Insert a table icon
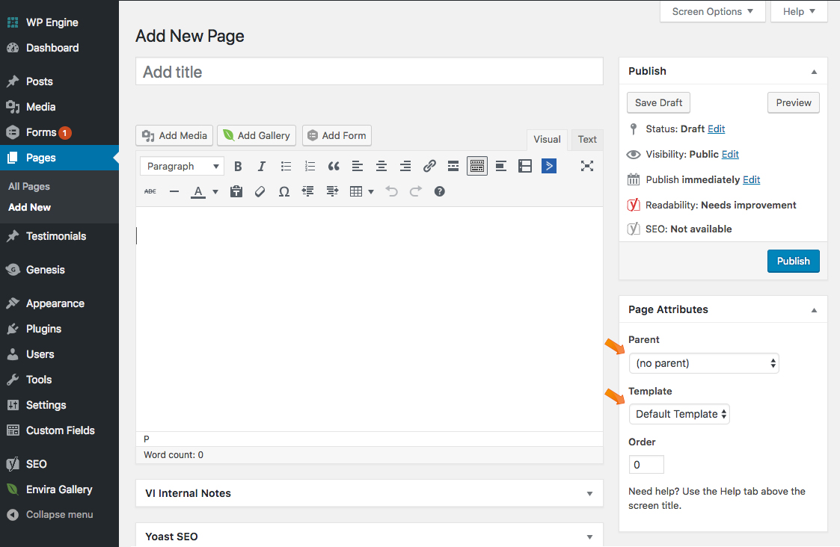Screen dimensions: 840x547 pyautogui.click(x=356, y=191)
